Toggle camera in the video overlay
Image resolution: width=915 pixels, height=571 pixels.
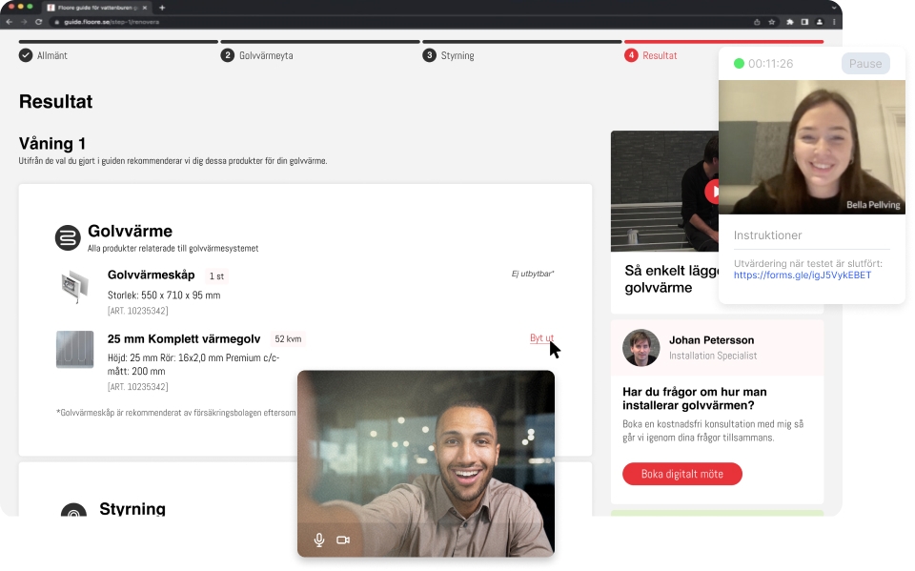point(343,540)
